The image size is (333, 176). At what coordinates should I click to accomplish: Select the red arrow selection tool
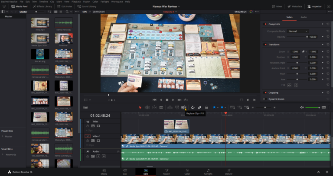coord(140,107)
